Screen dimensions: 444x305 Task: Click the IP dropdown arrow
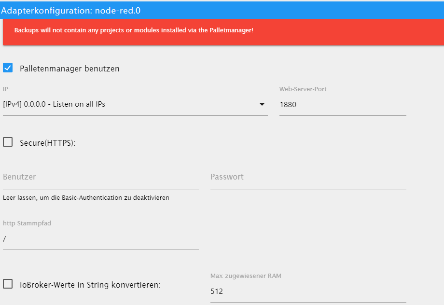click(262, 104)
